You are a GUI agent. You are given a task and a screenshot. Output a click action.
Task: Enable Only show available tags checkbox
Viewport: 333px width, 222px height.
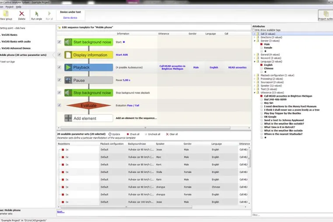(253, 30)
